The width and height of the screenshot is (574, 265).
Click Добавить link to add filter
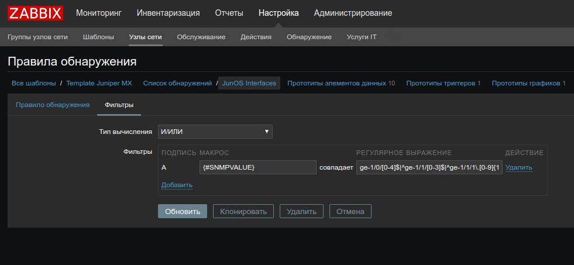point(177,185)
